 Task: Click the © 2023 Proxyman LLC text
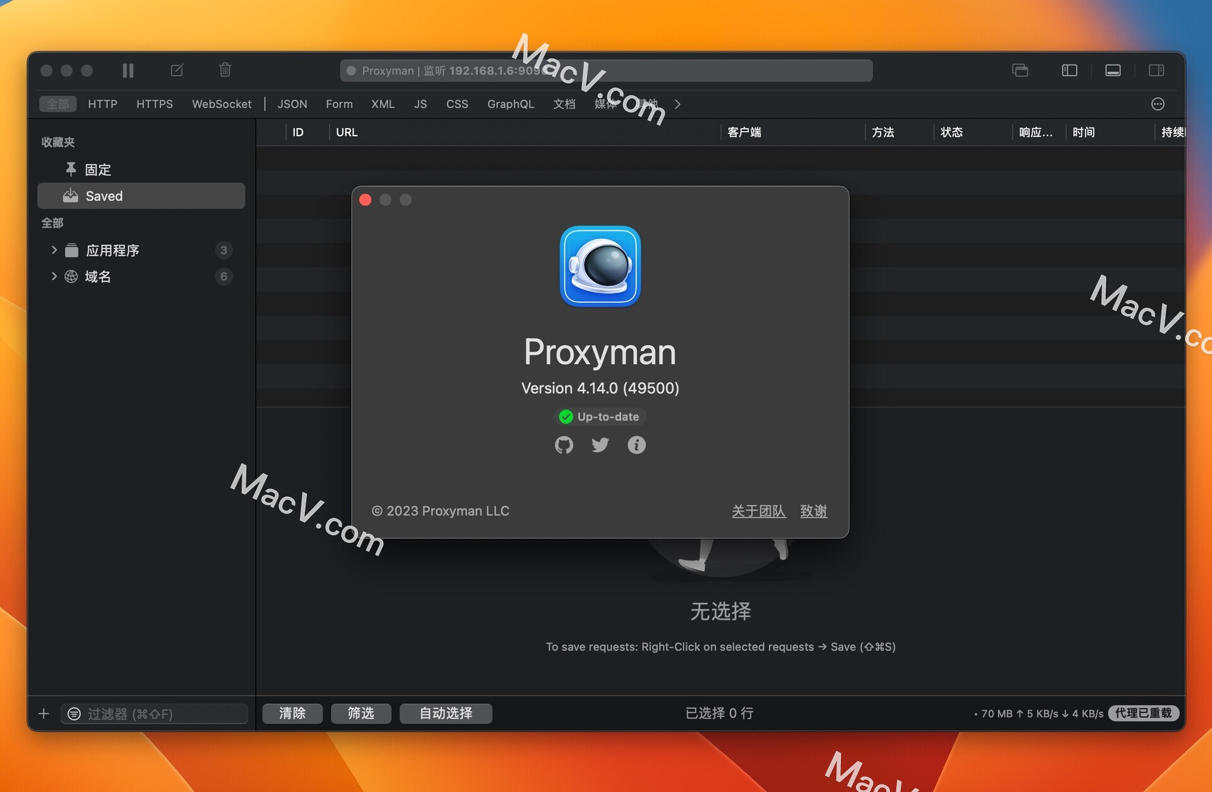point(441,511)
